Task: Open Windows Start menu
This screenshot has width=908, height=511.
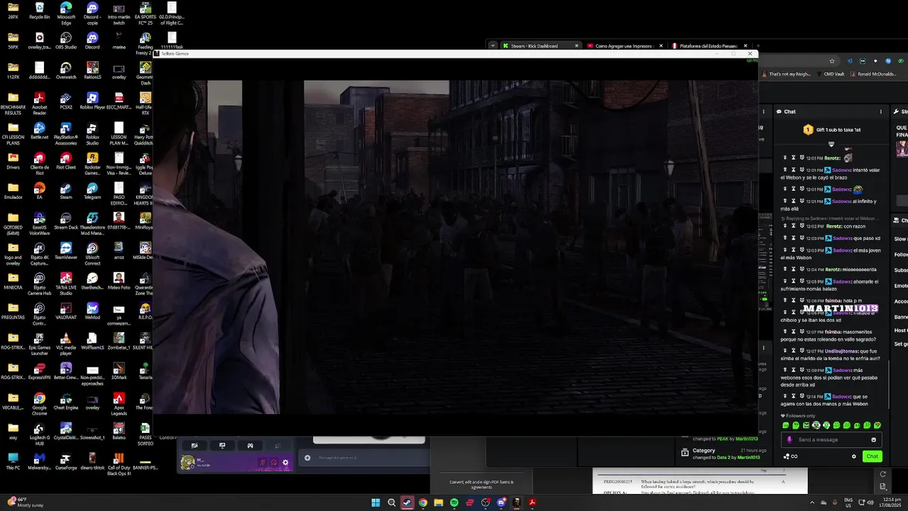Action: (375, 502)
